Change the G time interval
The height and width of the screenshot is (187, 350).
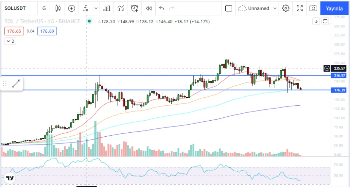click(x=44, y=8)
